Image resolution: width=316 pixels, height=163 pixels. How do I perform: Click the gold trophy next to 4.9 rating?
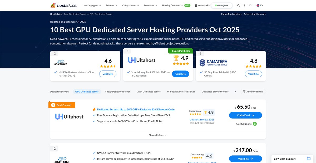coord(176,58)
